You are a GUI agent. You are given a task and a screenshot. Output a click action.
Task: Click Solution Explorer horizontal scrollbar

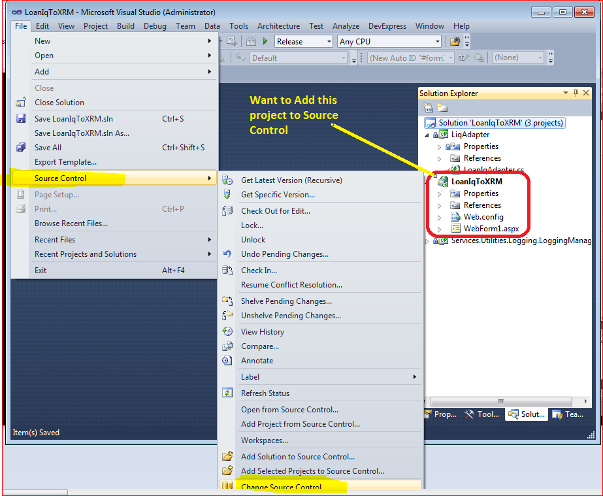pyautogui.click(x=501, y=401)
